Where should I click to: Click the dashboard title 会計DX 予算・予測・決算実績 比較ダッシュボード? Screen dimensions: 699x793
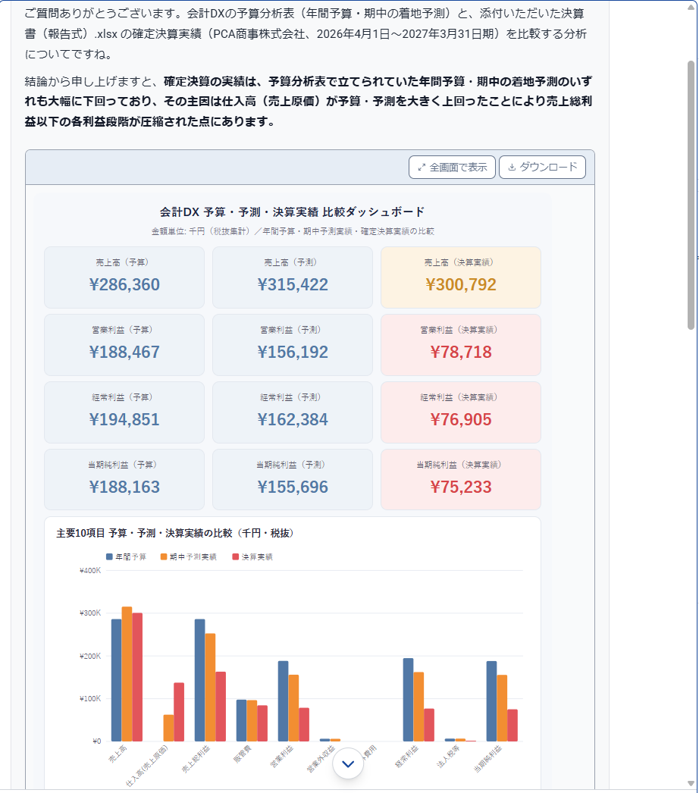(293, 212)
